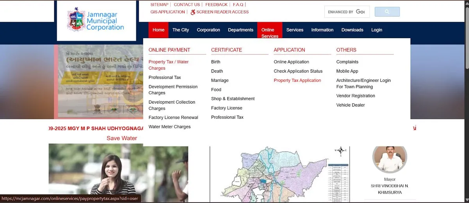Expand the Corporation menu
469x203 pixels.
tap(208, 30)
